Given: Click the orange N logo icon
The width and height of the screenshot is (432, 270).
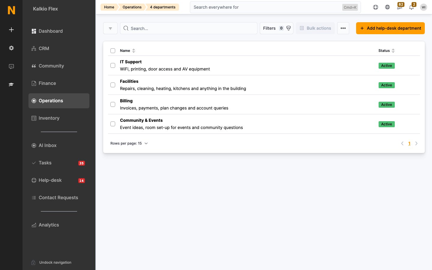Looking at the screenshot, I should click(x=11, y=10).
